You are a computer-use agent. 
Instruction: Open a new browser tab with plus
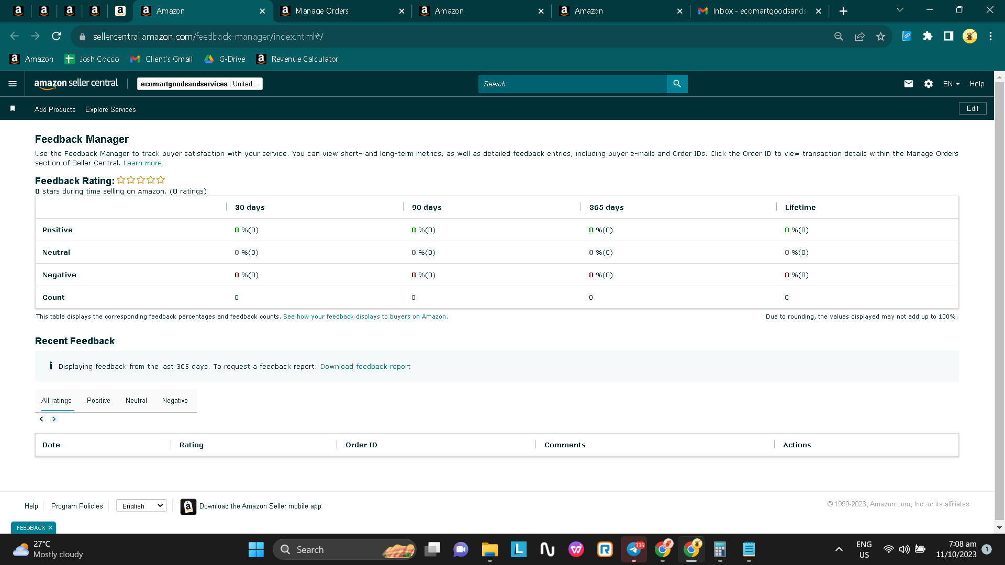pyautogui.click(x=843, y=11)
